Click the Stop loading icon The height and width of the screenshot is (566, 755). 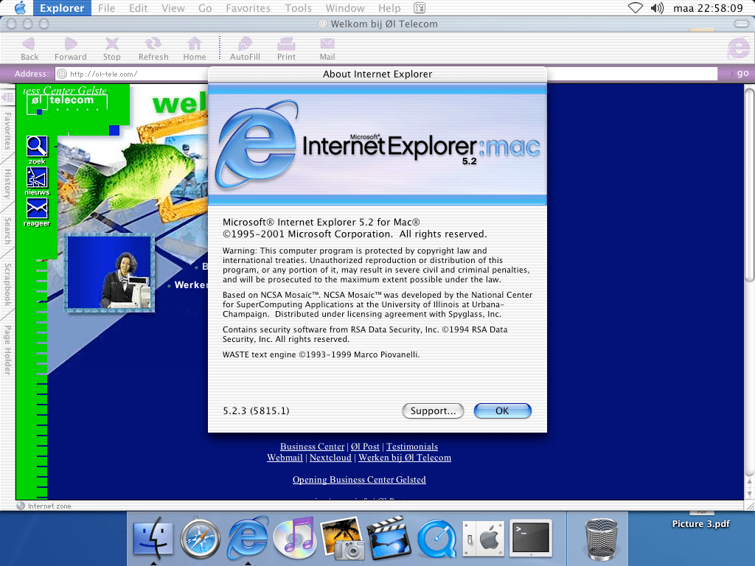[112, 44]
